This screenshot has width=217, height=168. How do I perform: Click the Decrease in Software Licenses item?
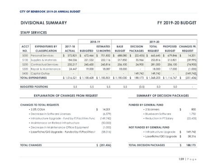tap(50, 114)
